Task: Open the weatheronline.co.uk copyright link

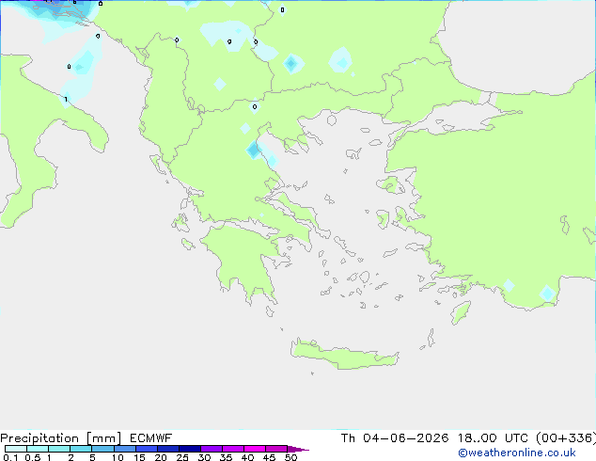Action: tap(516, 453)
